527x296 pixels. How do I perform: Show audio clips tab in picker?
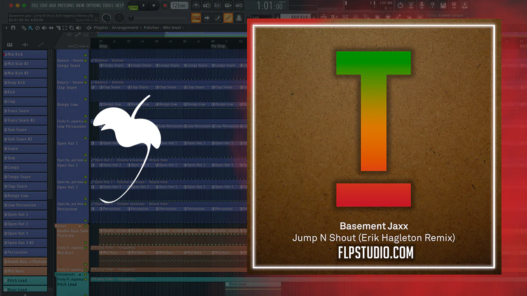coord(25,45)
